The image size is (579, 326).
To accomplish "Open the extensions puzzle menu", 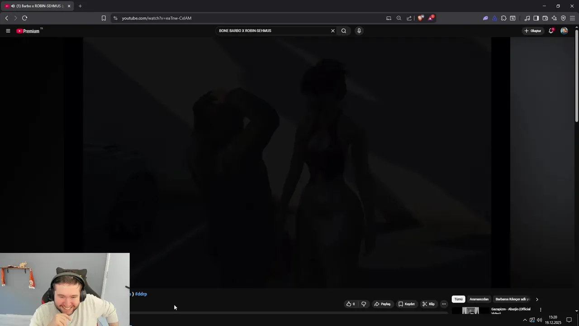I will [503, 18].
